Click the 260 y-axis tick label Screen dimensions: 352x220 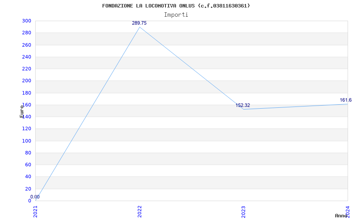(26, 45)
